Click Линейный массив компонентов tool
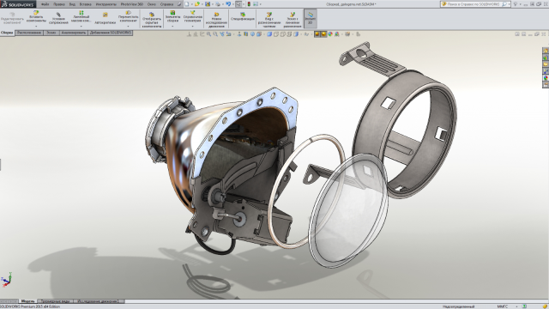 click(81, 17)
